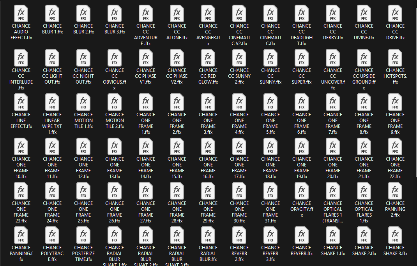Select the CHANCE CC UNCOVER.ffx file icon
This screenshot has height=266, width=417.
(333, 58)
